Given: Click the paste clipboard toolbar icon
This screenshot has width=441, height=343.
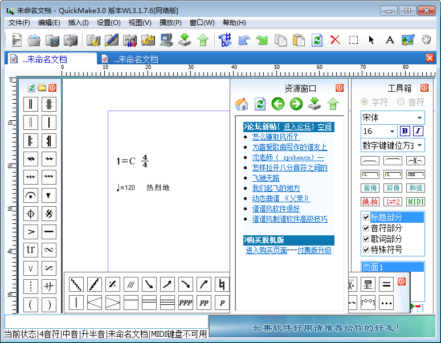Looking at the screenshot, I should pyautogui.click(x=299, y=40).
